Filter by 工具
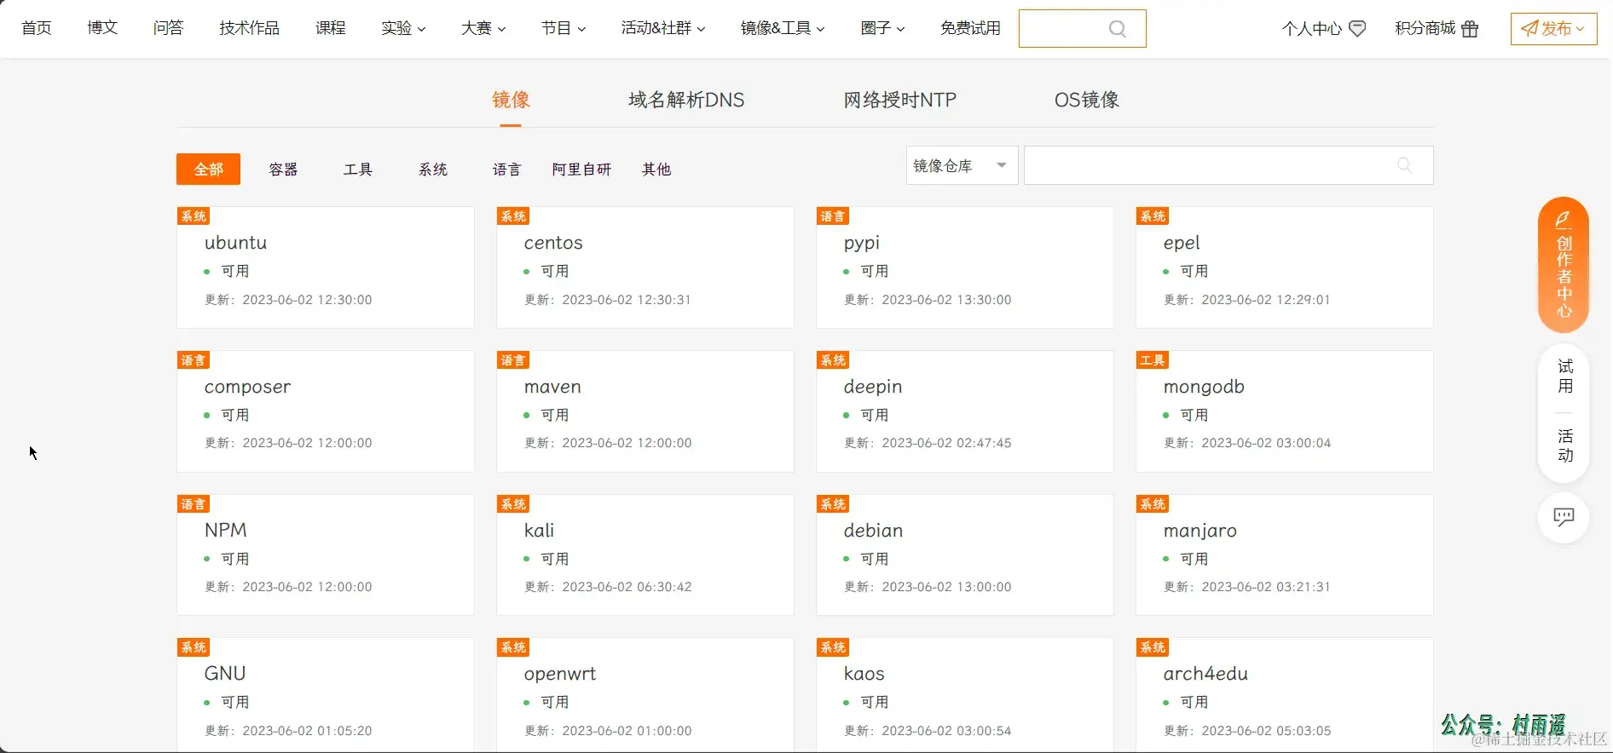Viewport: 1613px width, 753px height. (x=358, y=169)
